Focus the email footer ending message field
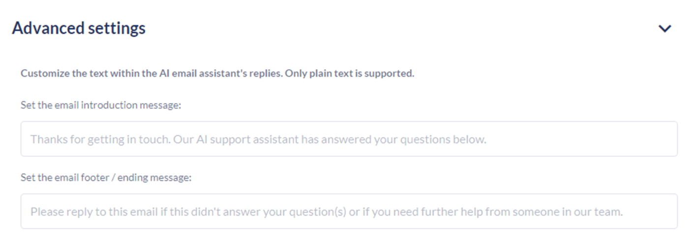Viewport: 691px width, 243px height. 349,212
